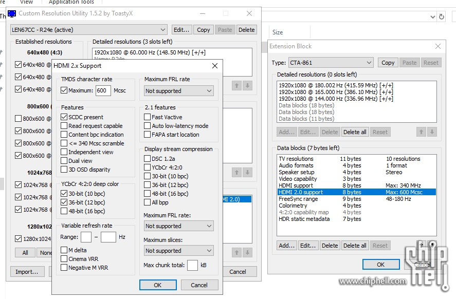
Task: Move detailed resolution up in main window
Action: 236,85
